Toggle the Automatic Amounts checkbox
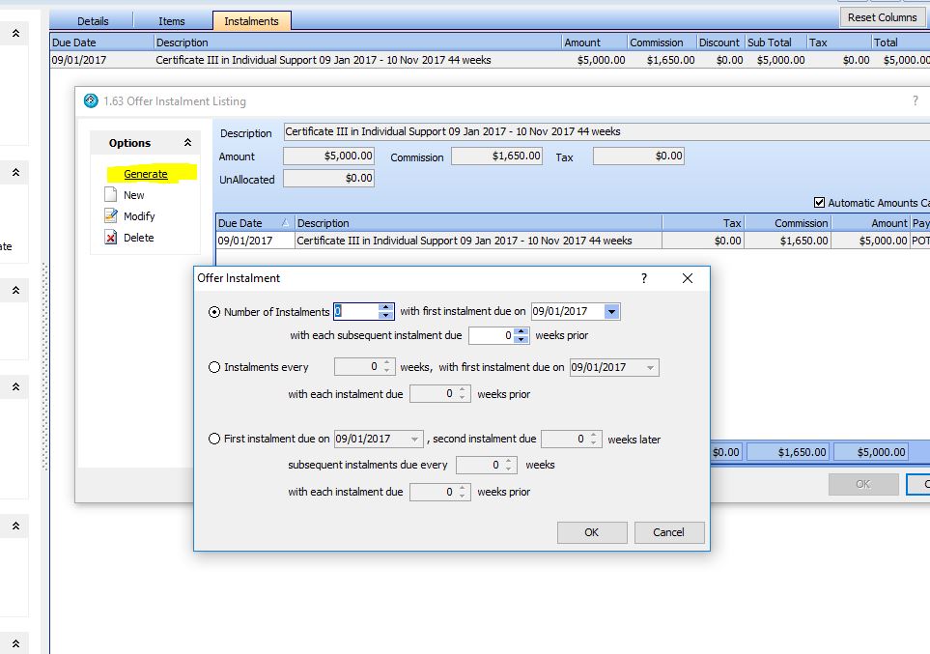 click(x=820, y=203)
